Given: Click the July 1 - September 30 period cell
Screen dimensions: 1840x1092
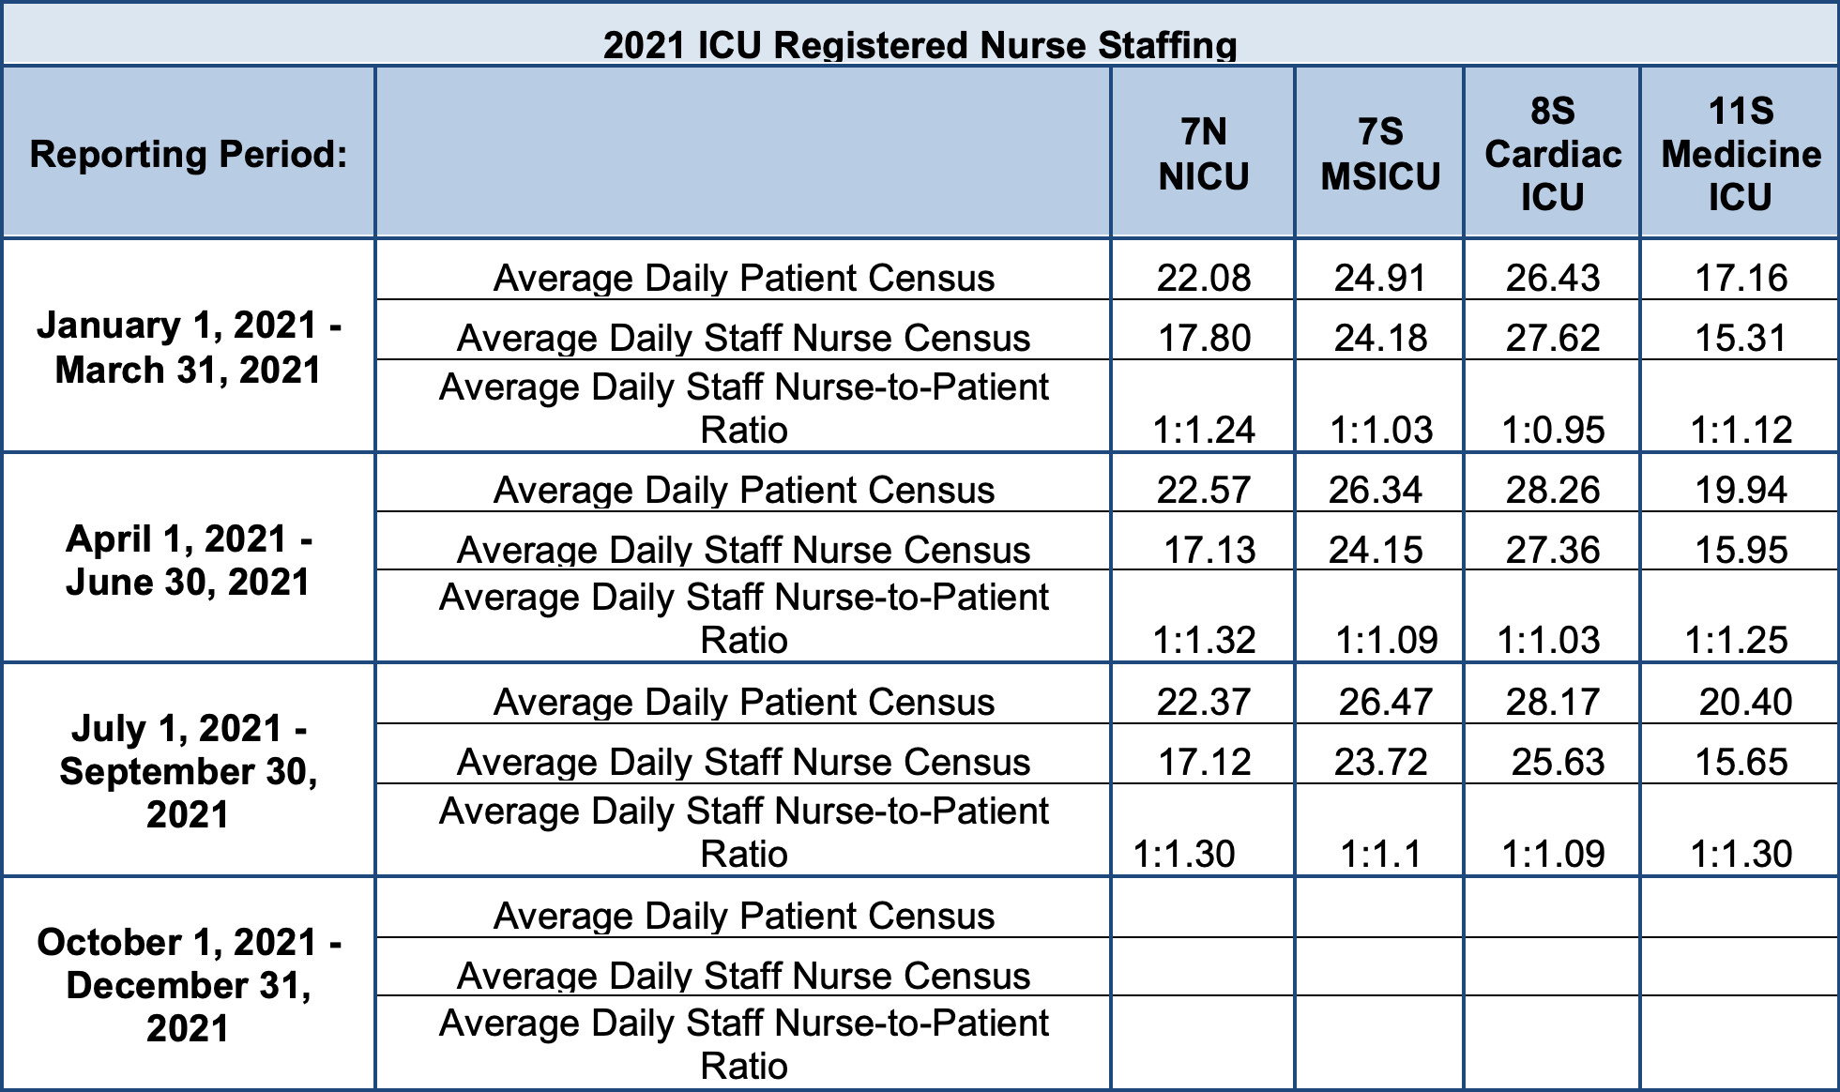Looking at the screenshot, I should 189,771.
